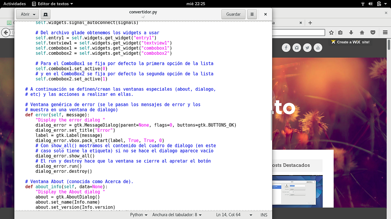The height and width of the screenshot is (219, 391).
Task: Click the dialog_error.set_title("Error") line
Action: pyautogui.click(x=75, y=130)
